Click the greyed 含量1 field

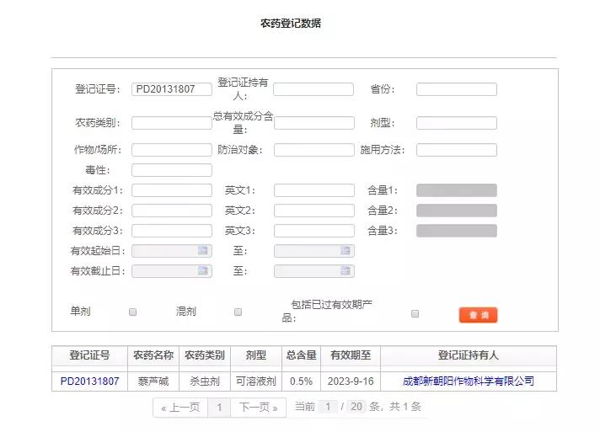point(457,190)
